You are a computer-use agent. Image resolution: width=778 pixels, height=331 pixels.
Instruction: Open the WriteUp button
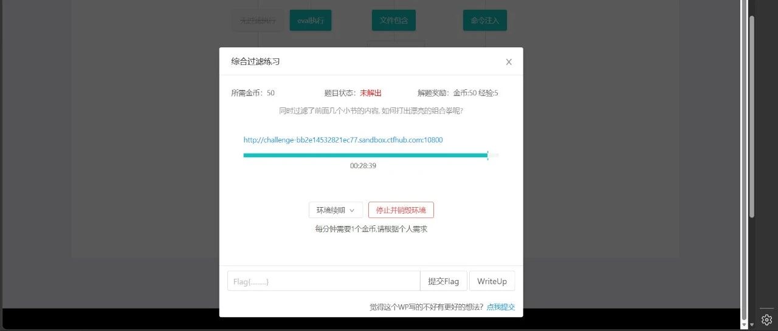coord(492,281)
